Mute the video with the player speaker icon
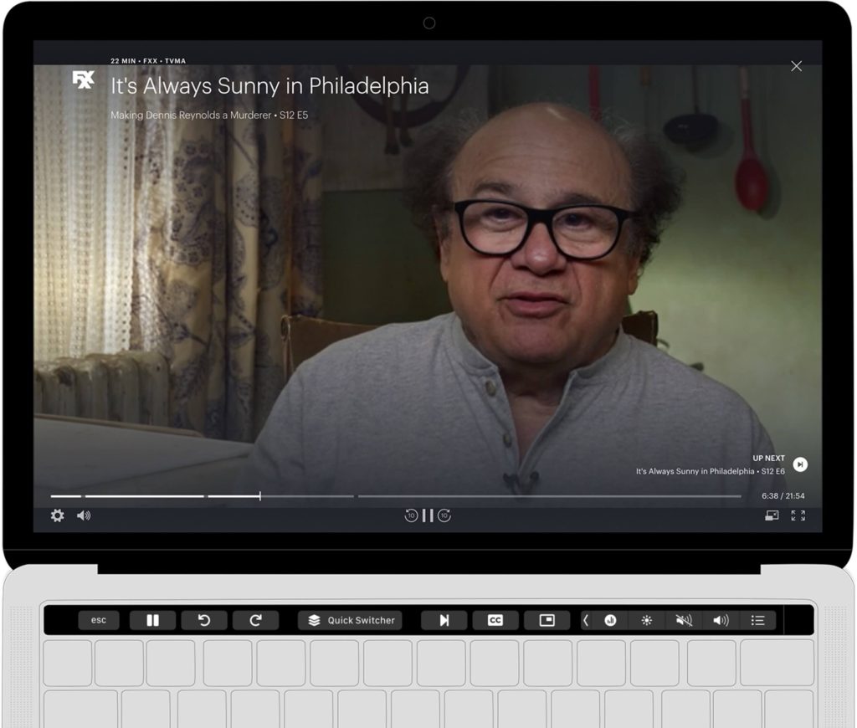The image size is (857, 728). click(x=85, y=516)
